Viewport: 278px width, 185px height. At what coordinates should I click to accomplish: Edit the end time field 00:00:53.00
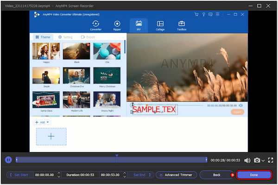110,175
